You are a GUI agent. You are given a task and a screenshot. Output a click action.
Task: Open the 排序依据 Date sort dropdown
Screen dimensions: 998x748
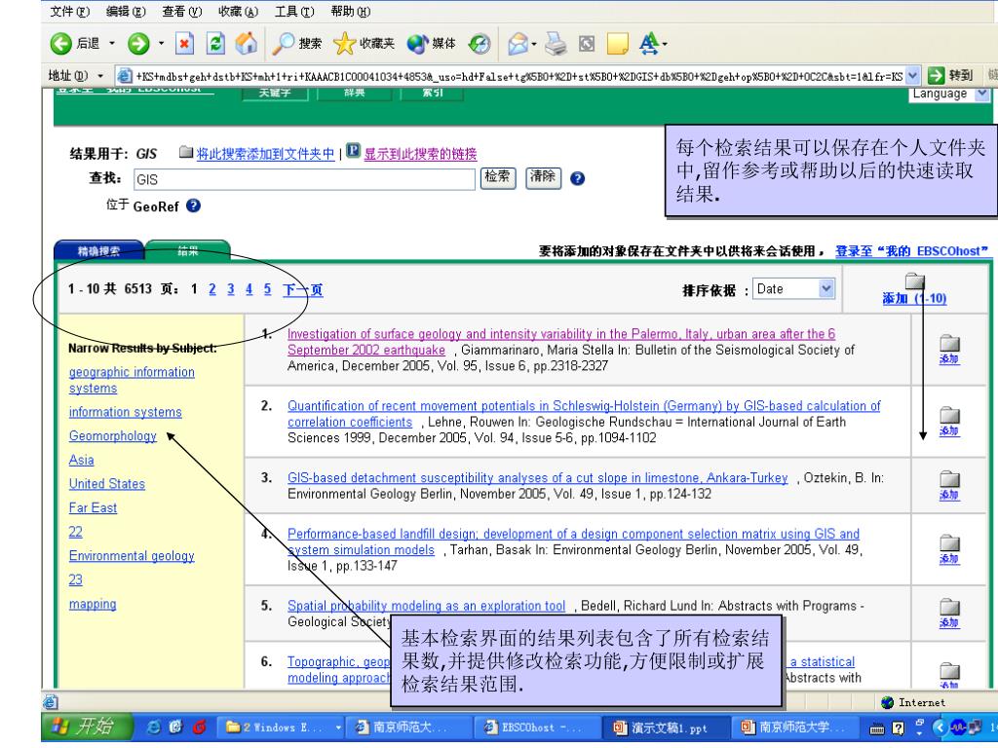point(793,288)
